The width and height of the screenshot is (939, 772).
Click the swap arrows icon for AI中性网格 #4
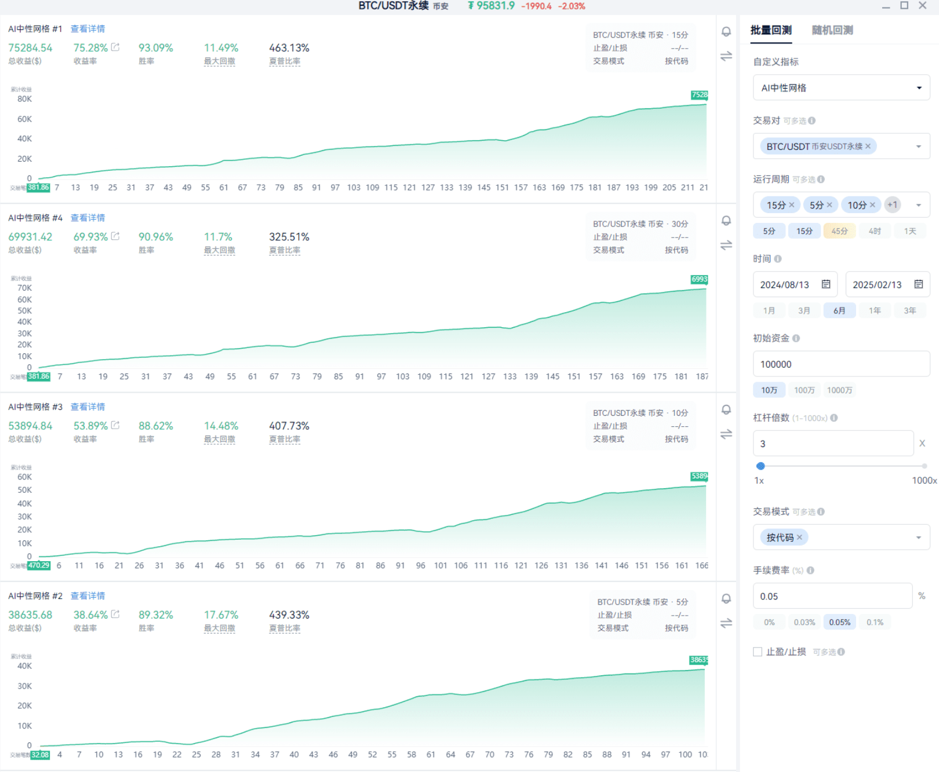coord(726,246)
